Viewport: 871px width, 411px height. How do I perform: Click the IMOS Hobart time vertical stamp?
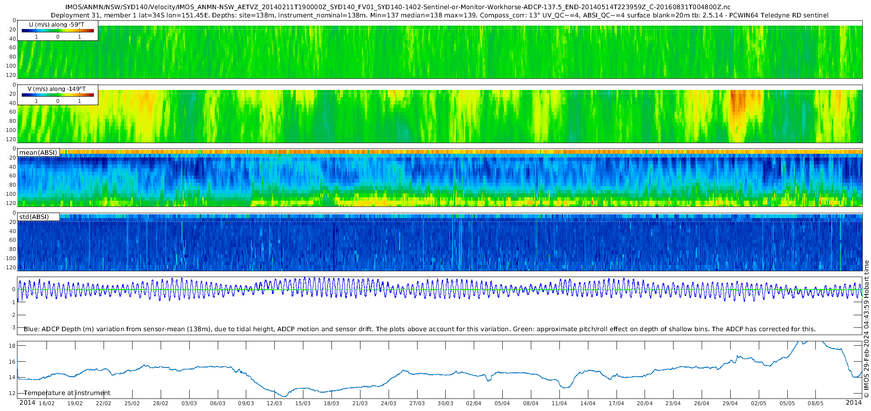click(x=866, y=329)
